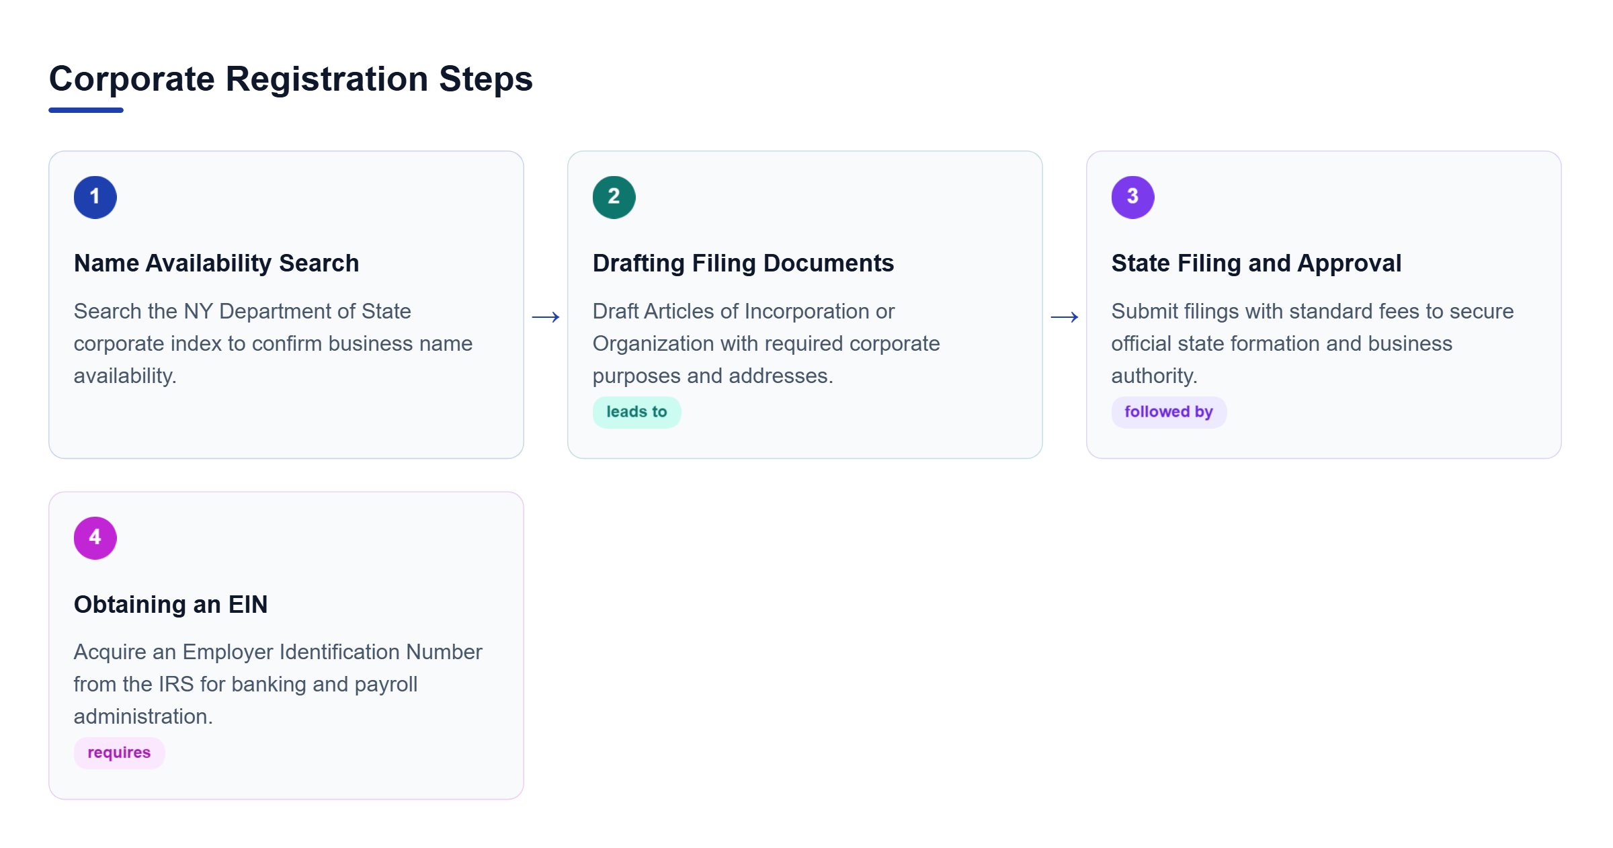The image size is (1613, 848).
Task: Click the step 3 number badge
Action: (x=1132, y=197)
